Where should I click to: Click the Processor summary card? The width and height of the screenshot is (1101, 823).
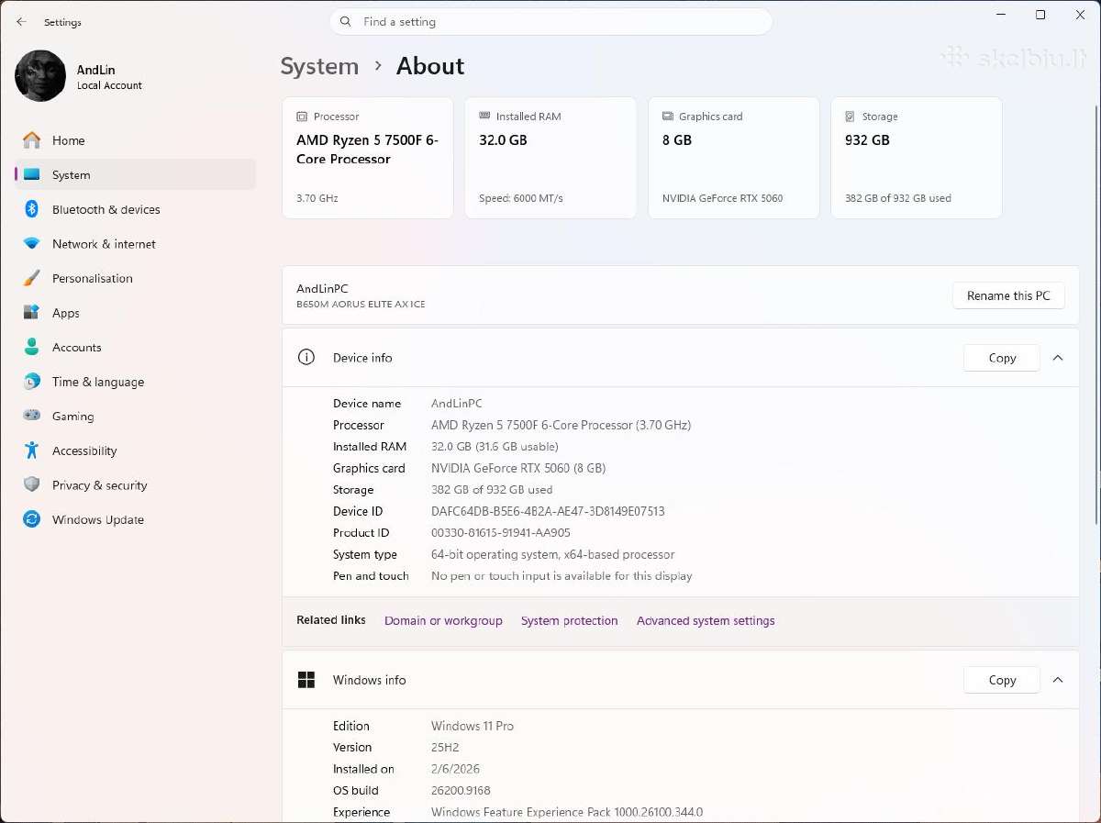[x=368, y=158]
